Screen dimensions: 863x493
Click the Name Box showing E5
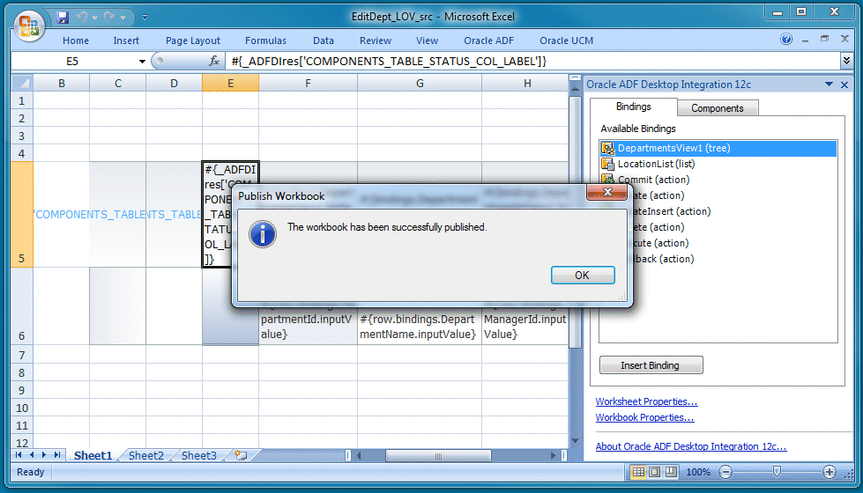point(74,62)
